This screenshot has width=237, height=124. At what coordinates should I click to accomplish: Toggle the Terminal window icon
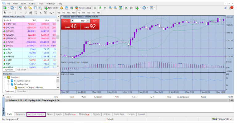(35, 8)
